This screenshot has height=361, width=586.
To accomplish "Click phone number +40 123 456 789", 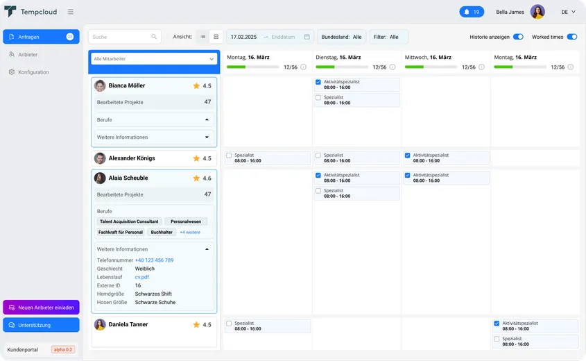I will pyautogui.click(x=155, y=260).
